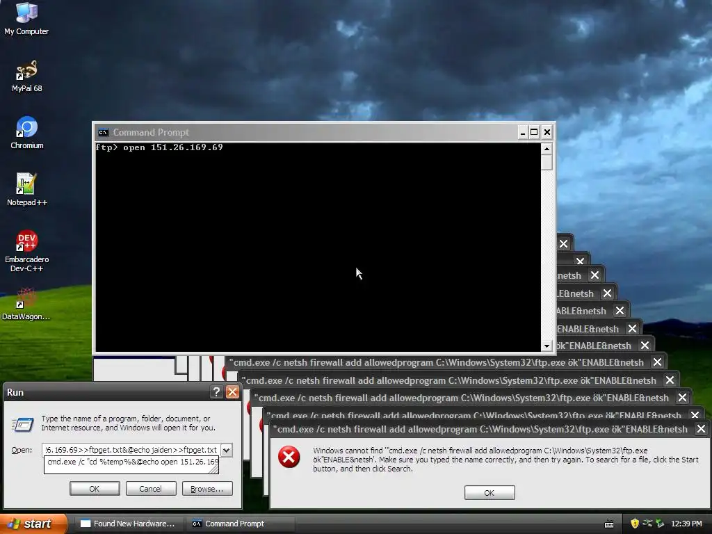
Task: Click the Command Prompt window title icon
Action: pyautogui.click(x=103, y=133)
